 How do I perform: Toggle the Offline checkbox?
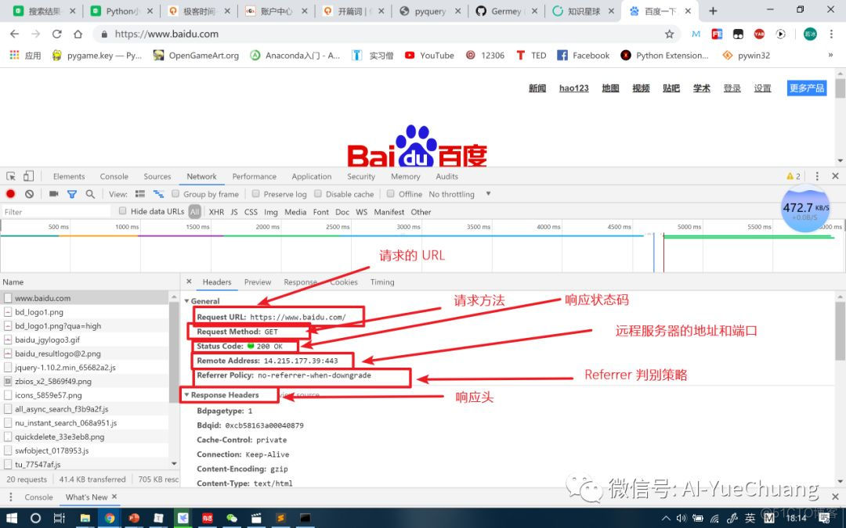(x=391, y=194)
